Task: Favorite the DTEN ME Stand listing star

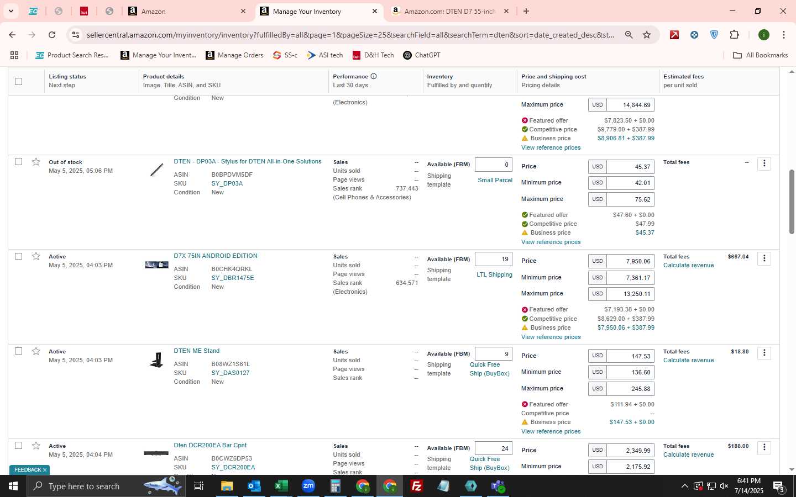Action: click(36, 351)
